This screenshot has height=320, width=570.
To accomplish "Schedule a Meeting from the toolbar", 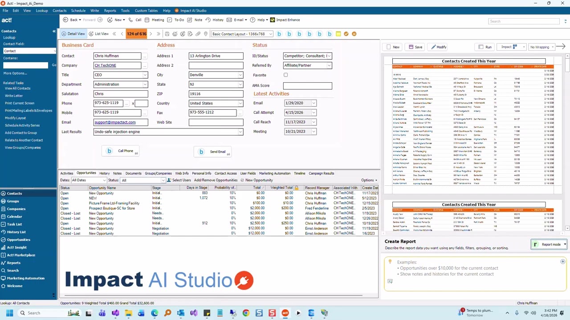I will (154, 20).
